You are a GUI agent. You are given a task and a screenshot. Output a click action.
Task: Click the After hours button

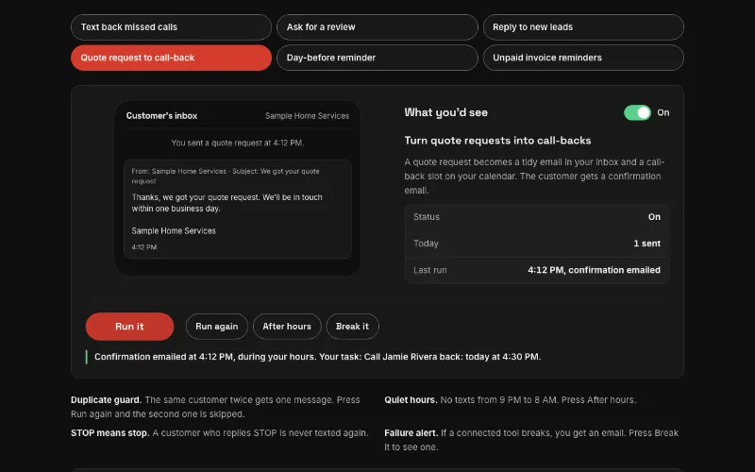coord(287,327)
